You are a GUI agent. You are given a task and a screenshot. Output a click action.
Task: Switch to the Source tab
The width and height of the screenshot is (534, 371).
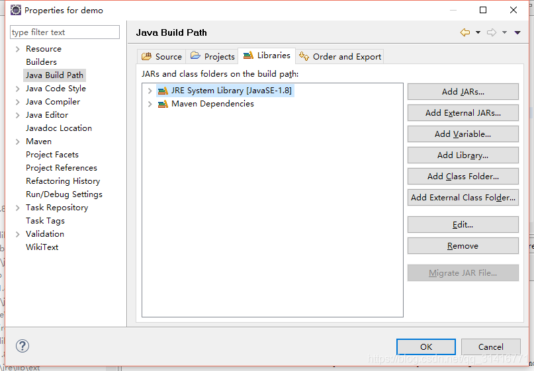(161, 56)
